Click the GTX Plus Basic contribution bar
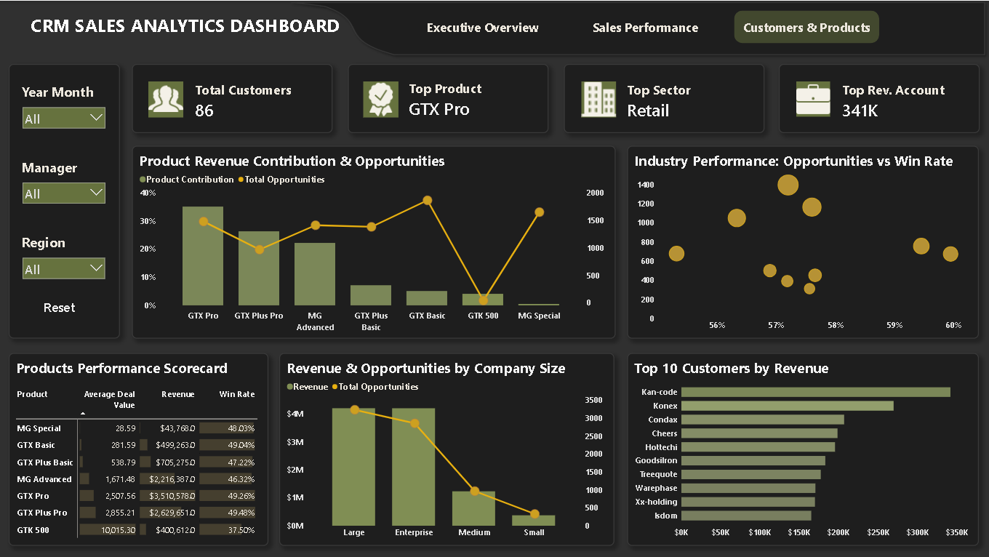The width and height of the screenshot is (989, 557). (371, 295)
